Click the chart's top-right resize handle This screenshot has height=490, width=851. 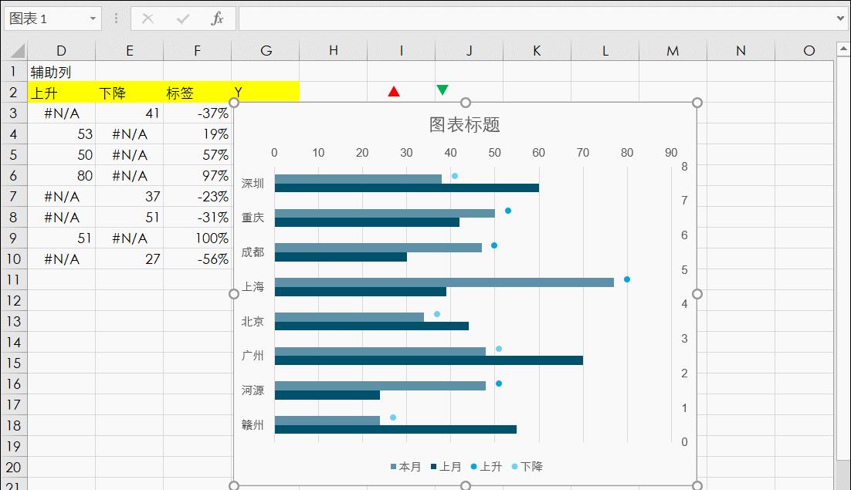click(697, 103)
